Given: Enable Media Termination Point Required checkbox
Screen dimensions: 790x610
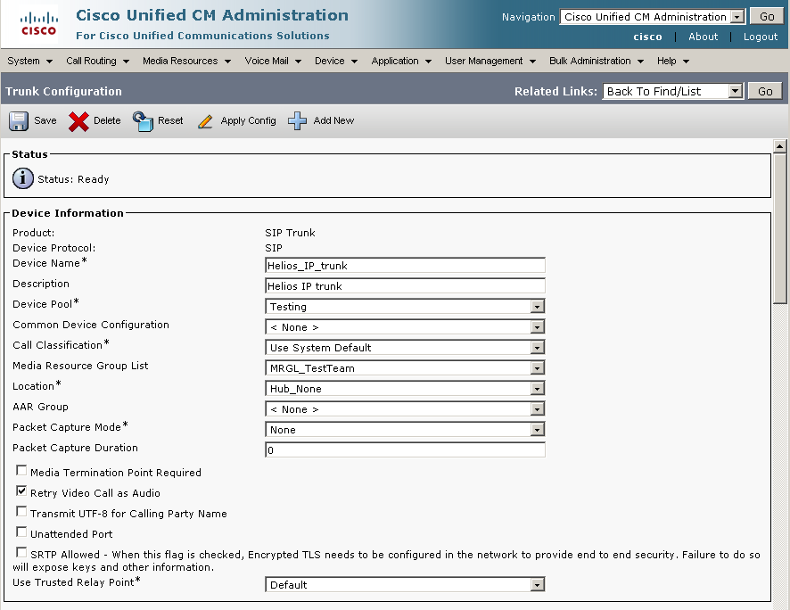Looking at the screenshot, I should [x=21, y=471].
